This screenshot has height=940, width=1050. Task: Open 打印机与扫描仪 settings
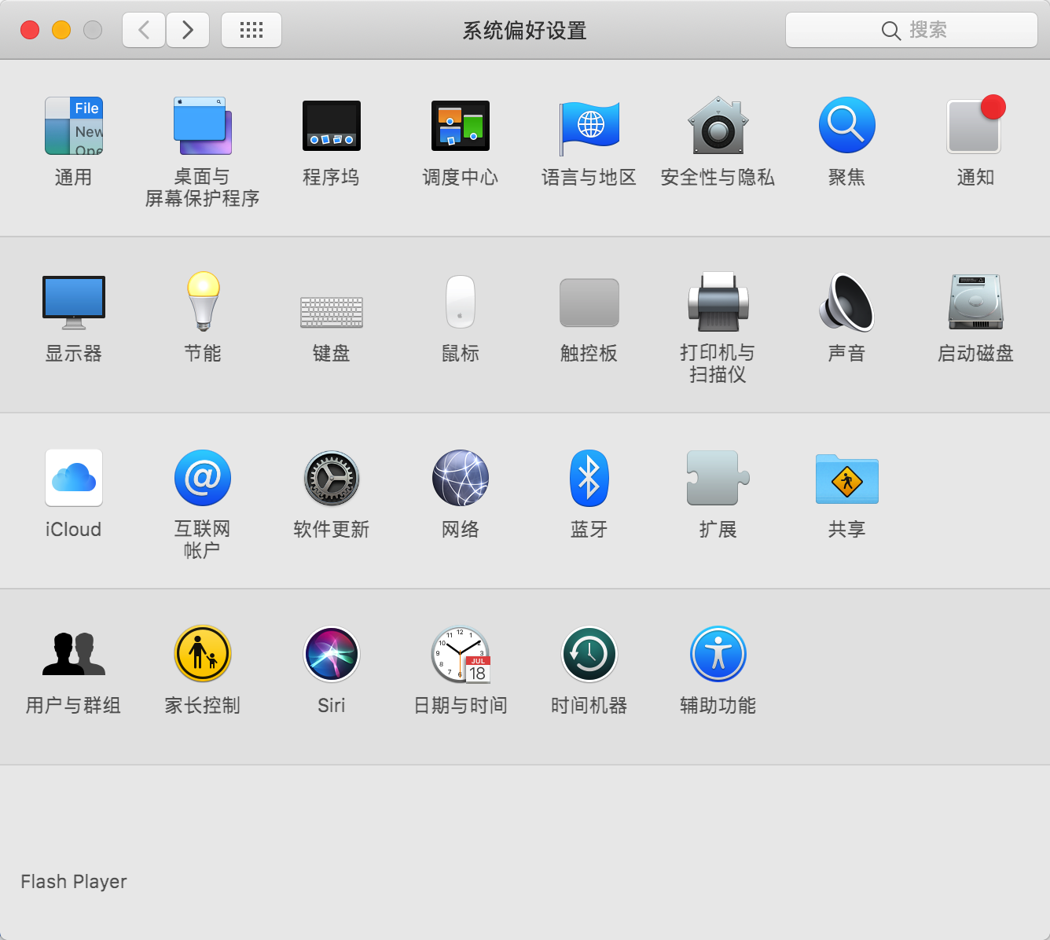718,303
